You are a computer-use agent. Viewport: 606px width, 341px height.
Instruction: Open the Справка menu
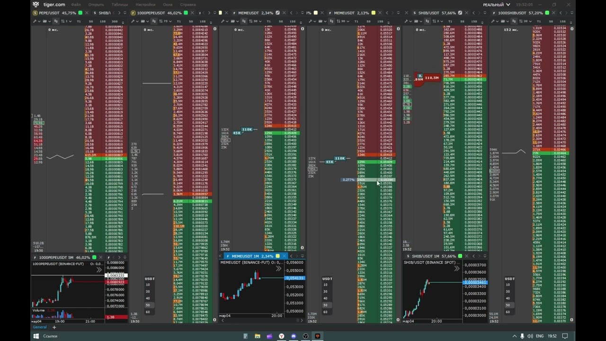(188, 4)
